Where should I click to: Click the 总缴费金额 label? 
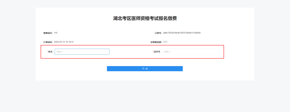[156, 42]
